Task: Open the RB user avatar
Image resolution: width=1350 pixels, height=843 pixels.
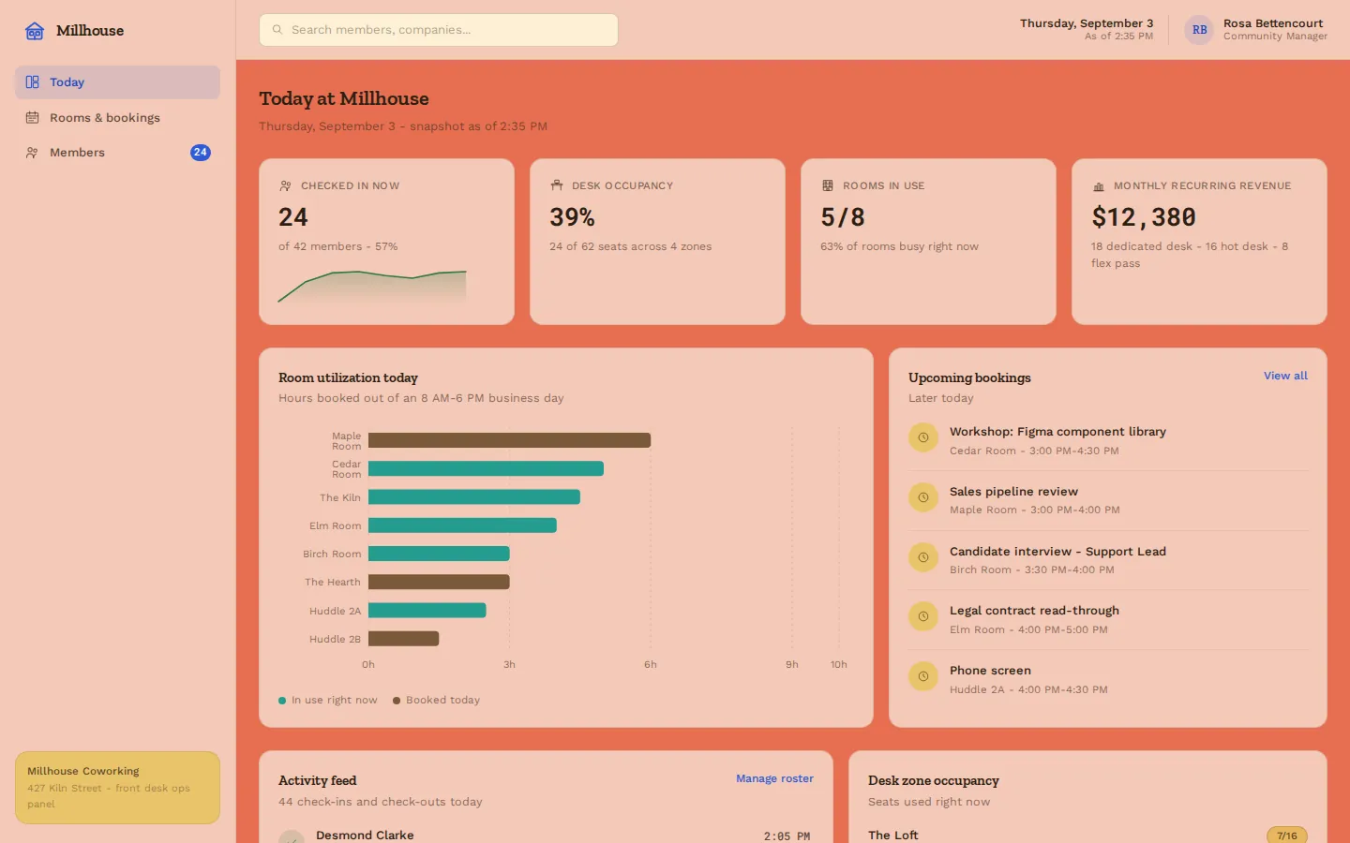Action: pyautogui.click(x=1199, y=30)
